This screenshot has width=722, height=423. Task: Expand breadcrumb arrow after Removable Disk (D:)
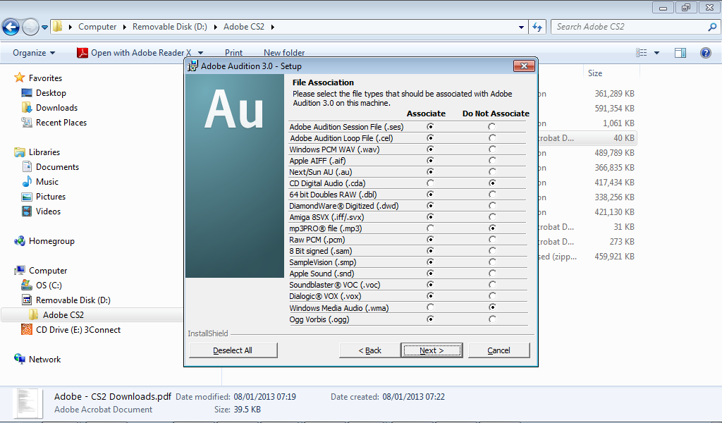coord(216,27)
